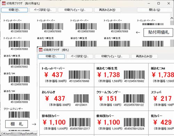Open ページ設定 (S) in 貼付用値札 window
Screen dimensions: 174x136
point(43,10)
